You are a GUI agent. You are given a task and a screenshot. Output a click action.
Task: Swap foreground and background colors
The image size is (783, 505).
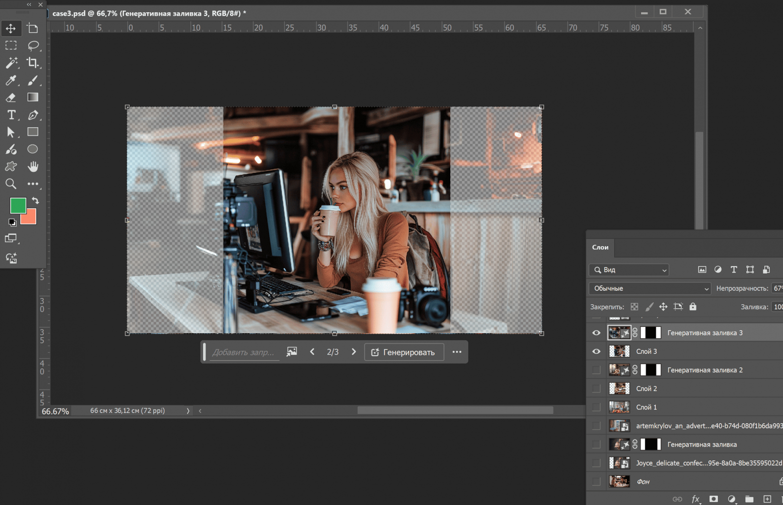[x=35, y=201]
